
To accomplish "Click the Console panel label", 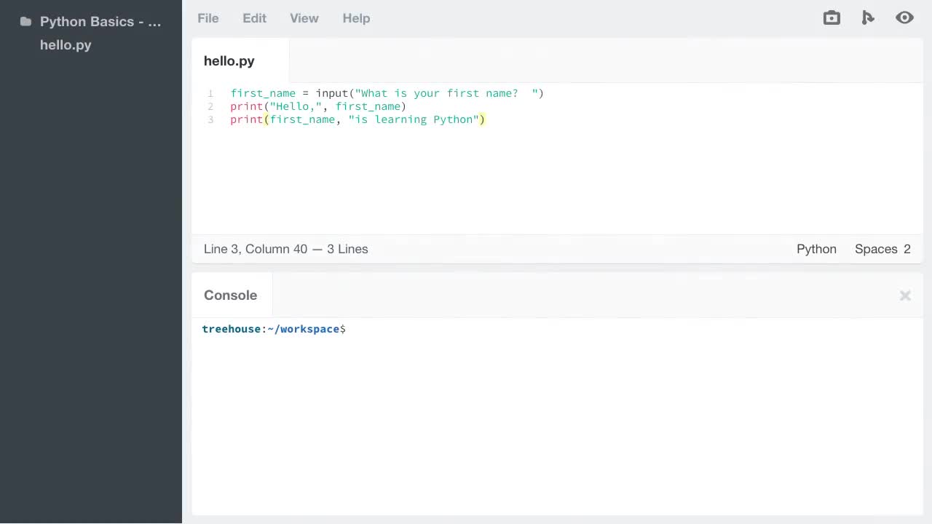I will (230, 295).
